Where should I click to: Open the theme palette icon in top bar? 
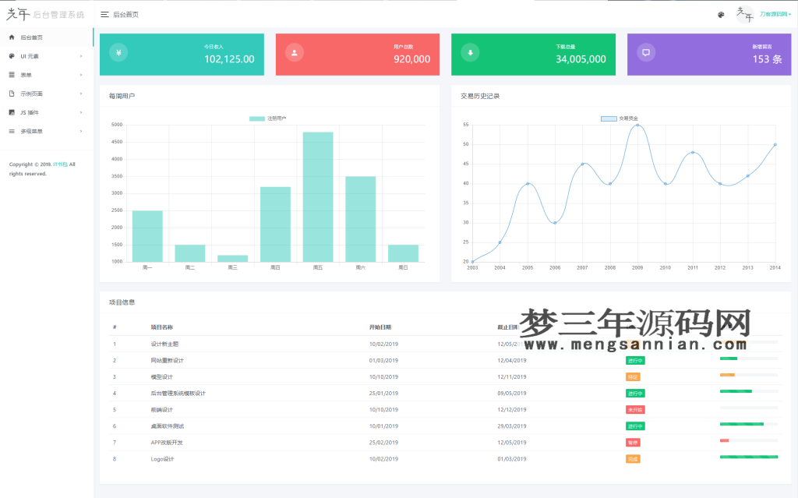coord(721,14)
